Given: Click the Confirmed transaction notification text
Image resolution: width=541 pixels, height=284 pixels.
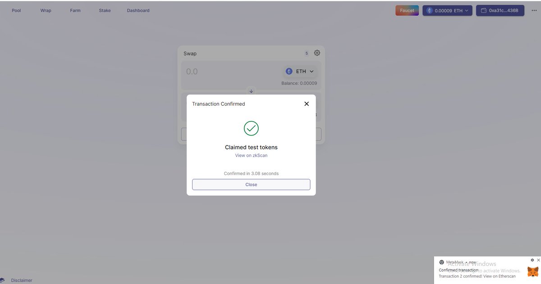Looking at the screenshot, I should [x=458, y=270].
